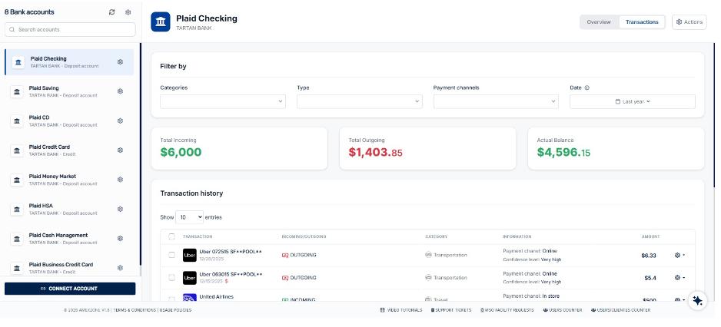Viewport: 721px width, 327px height.
Task: Click the sparkle AI assistant icon
Action: [x=697, y=301]
